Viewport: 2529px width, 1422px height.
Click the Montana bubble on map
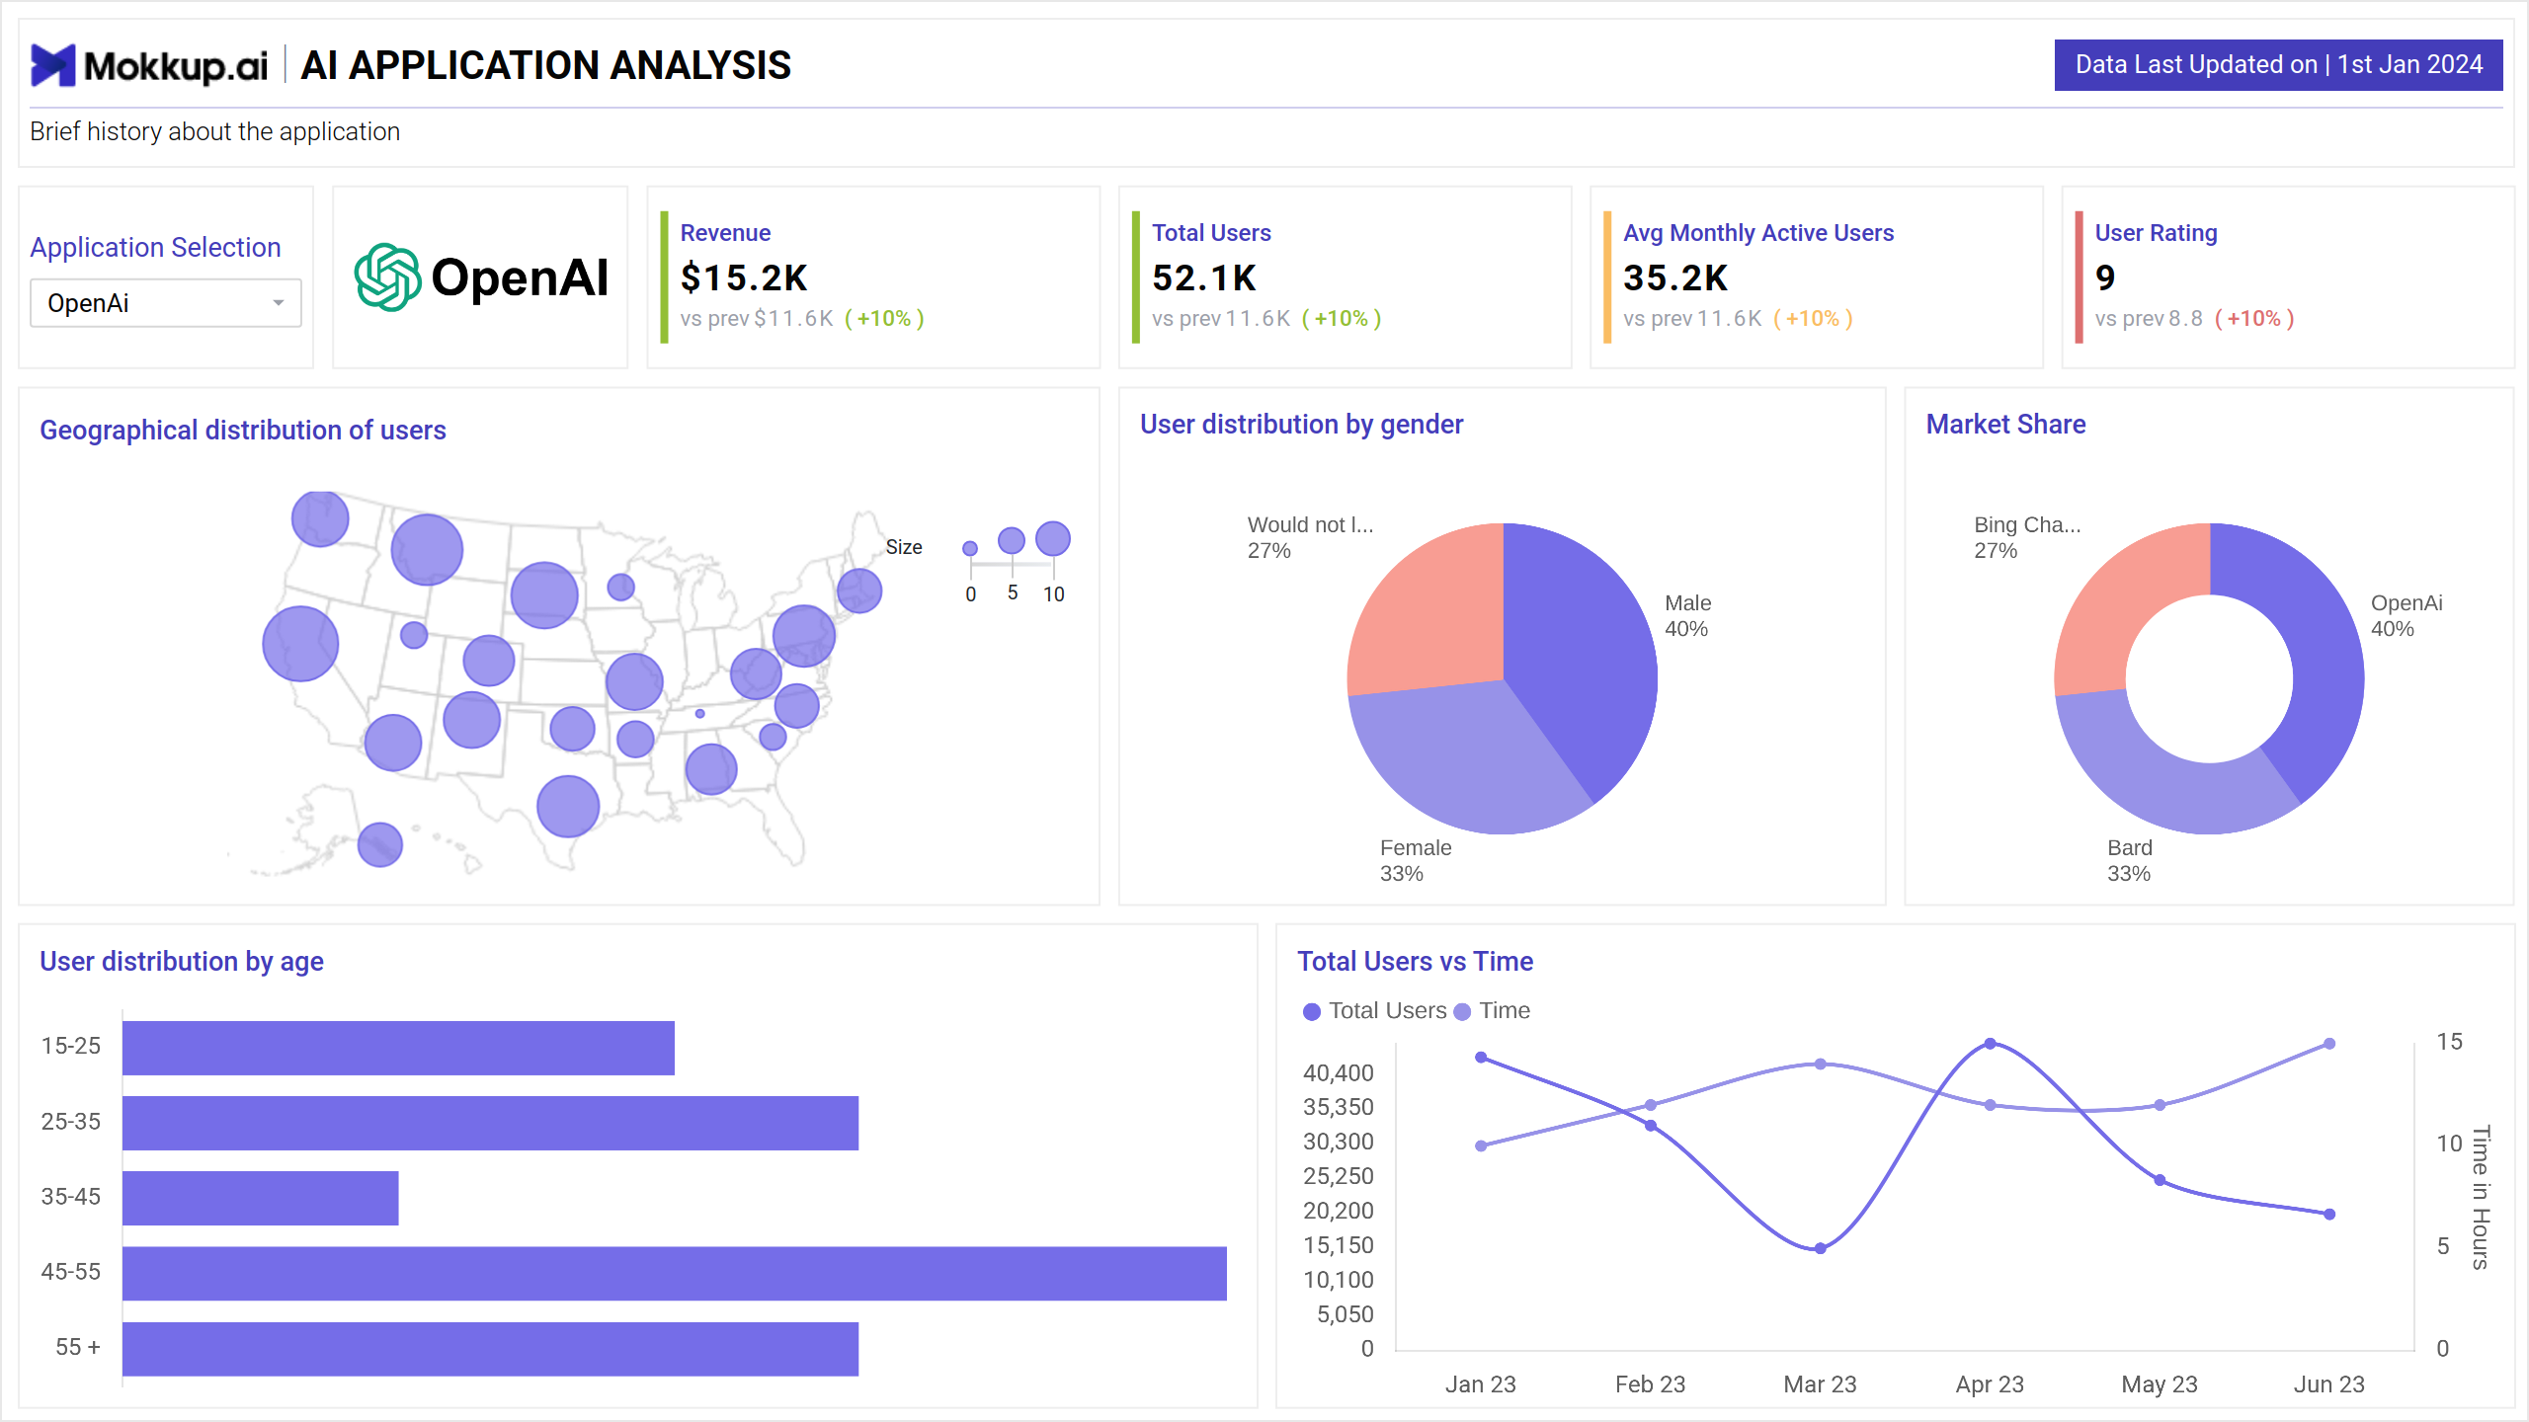(x=427, y=550)
